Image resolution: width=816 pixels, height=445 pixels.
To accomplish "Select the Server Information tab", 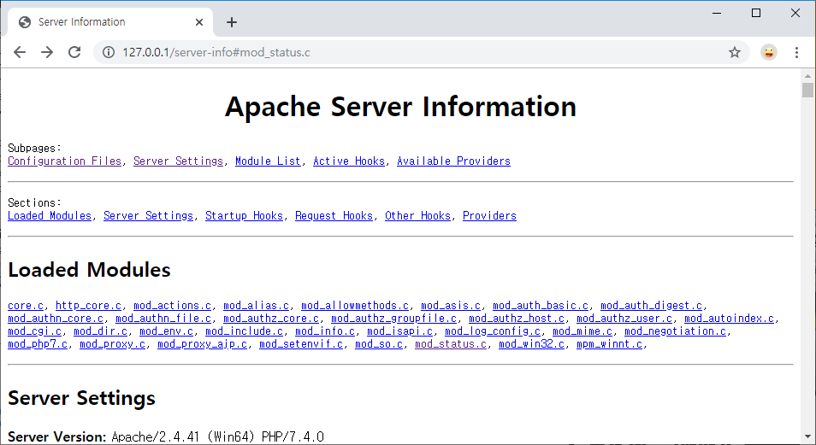I will tap(110, 22).
